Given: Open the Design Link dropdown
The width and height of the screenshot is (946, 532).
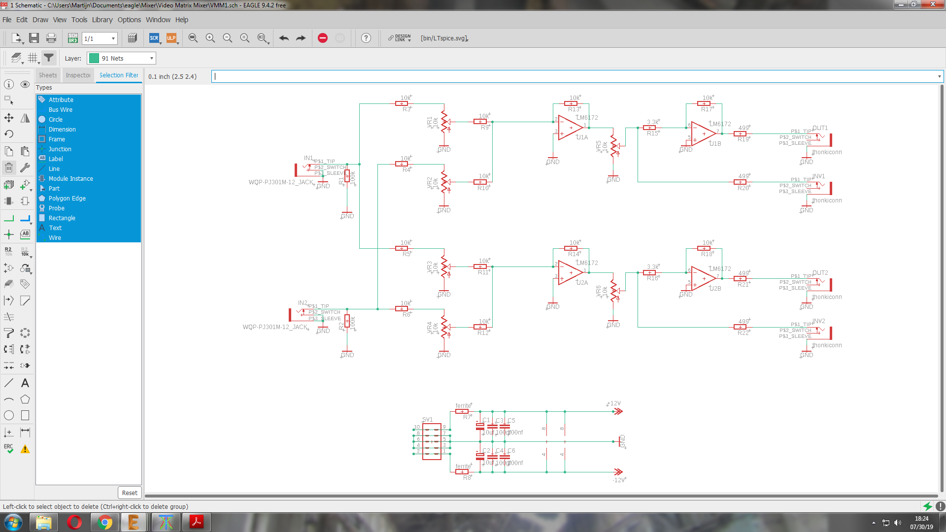Looking at the screenshot, I should [400, 38].
